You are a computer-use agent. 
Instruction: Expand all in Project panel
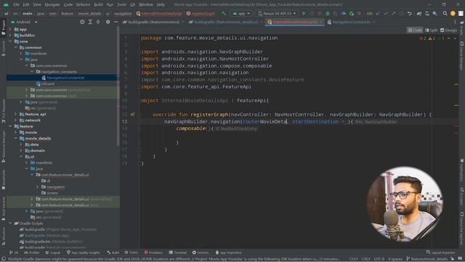pos(90,22)
